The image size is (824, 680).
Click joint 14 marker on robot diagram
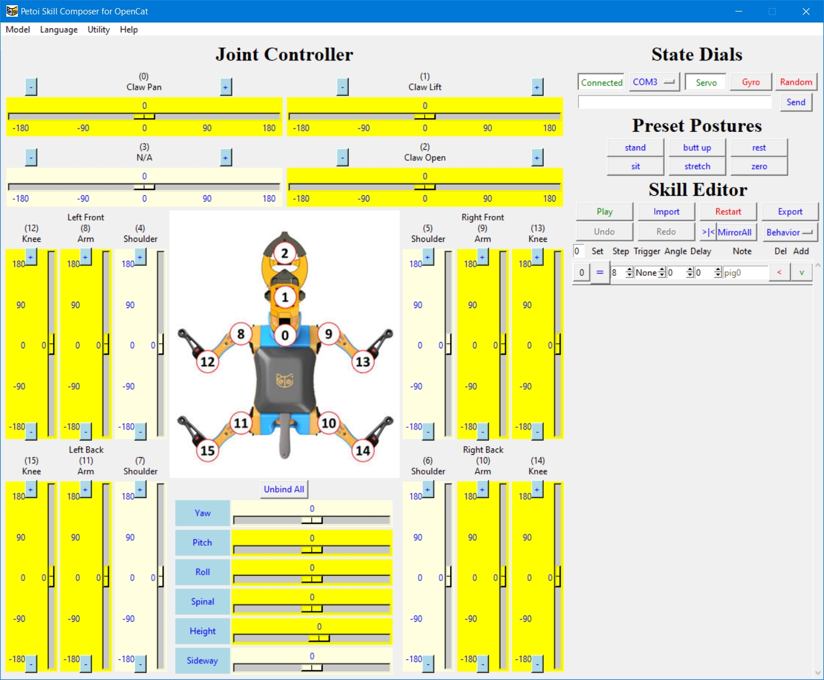tap(363, 450)
